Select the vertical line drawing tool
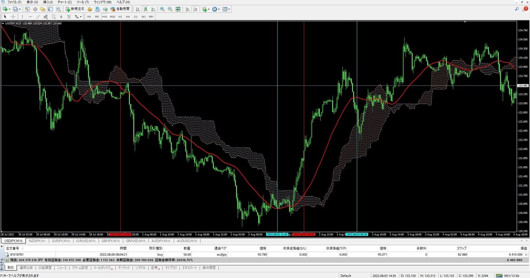The image size is (530, 278). point(23,17)
